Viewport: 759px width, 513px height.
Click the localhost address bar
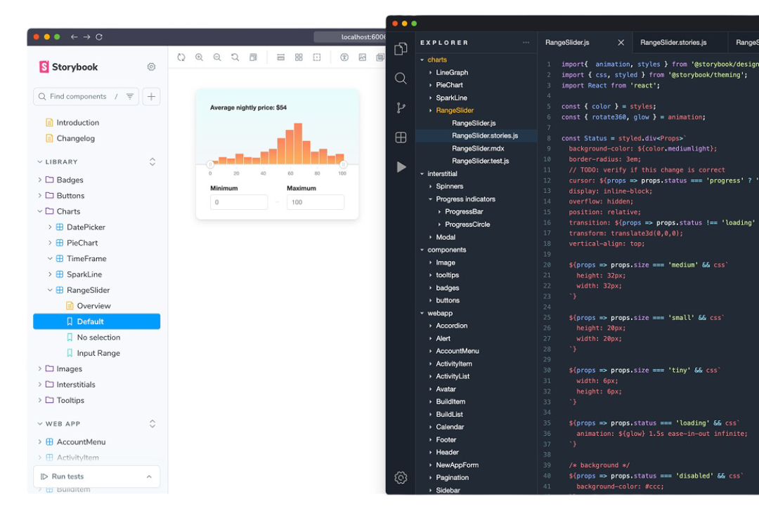tap(351, 36)
